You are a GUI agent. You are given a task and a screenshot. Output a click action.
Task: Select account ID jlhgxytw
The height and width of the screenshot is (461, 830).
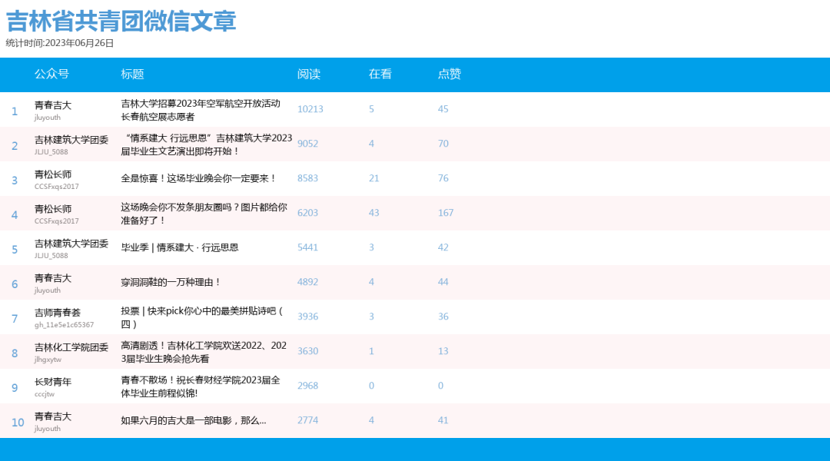click(x=48, y=360)
